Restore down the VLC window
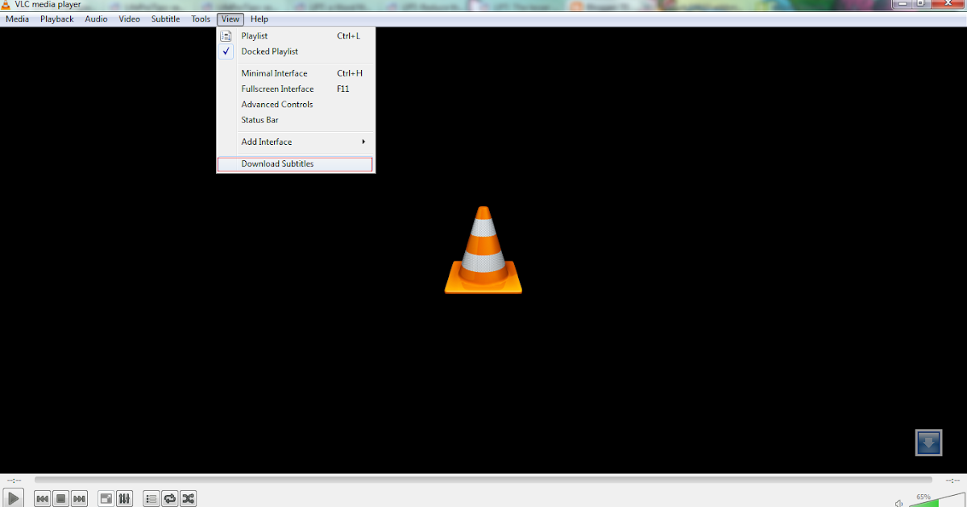The image size is (967, 507). [921, 3]
